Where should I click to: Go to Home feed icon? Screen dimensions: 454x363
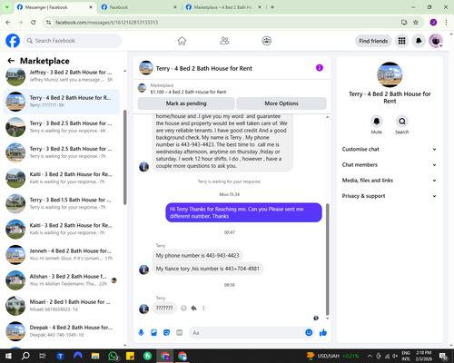(182, 41)
